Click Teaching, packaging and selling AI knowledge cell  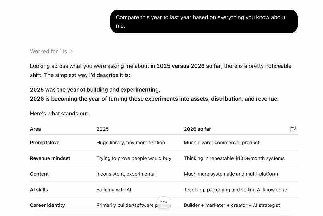click(x=236, y=190)
